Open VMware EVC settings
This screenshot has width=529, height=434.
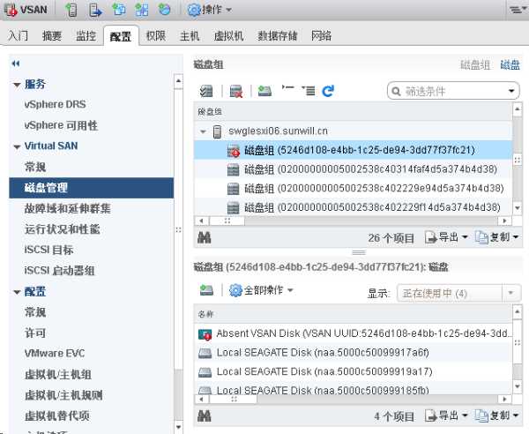tap(55, 354)
